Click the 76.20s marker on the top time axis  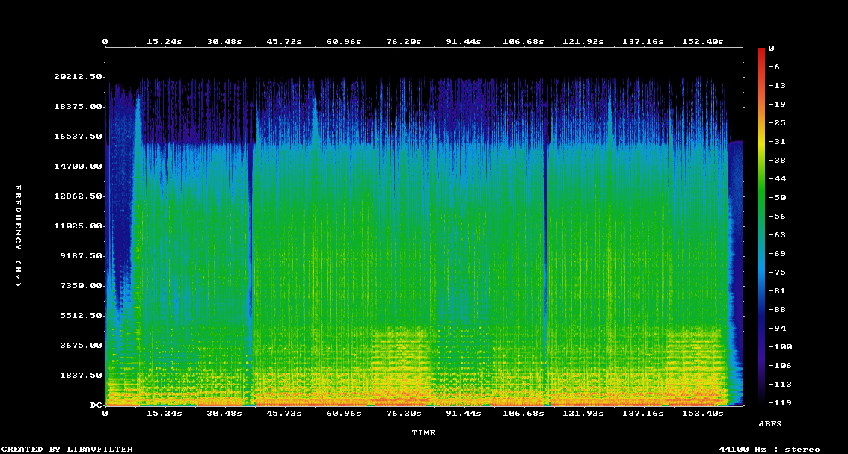[x=402, y=42]
